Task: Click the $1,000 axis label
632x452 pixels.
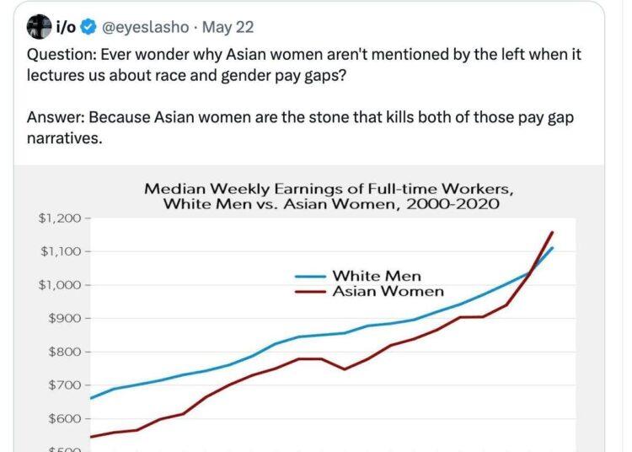Action: coord(60,285)
